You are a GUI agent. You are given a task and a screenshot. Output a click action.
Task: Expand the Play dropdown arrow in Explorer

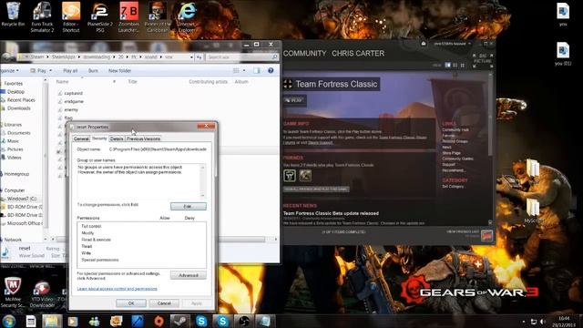point(51,70)
